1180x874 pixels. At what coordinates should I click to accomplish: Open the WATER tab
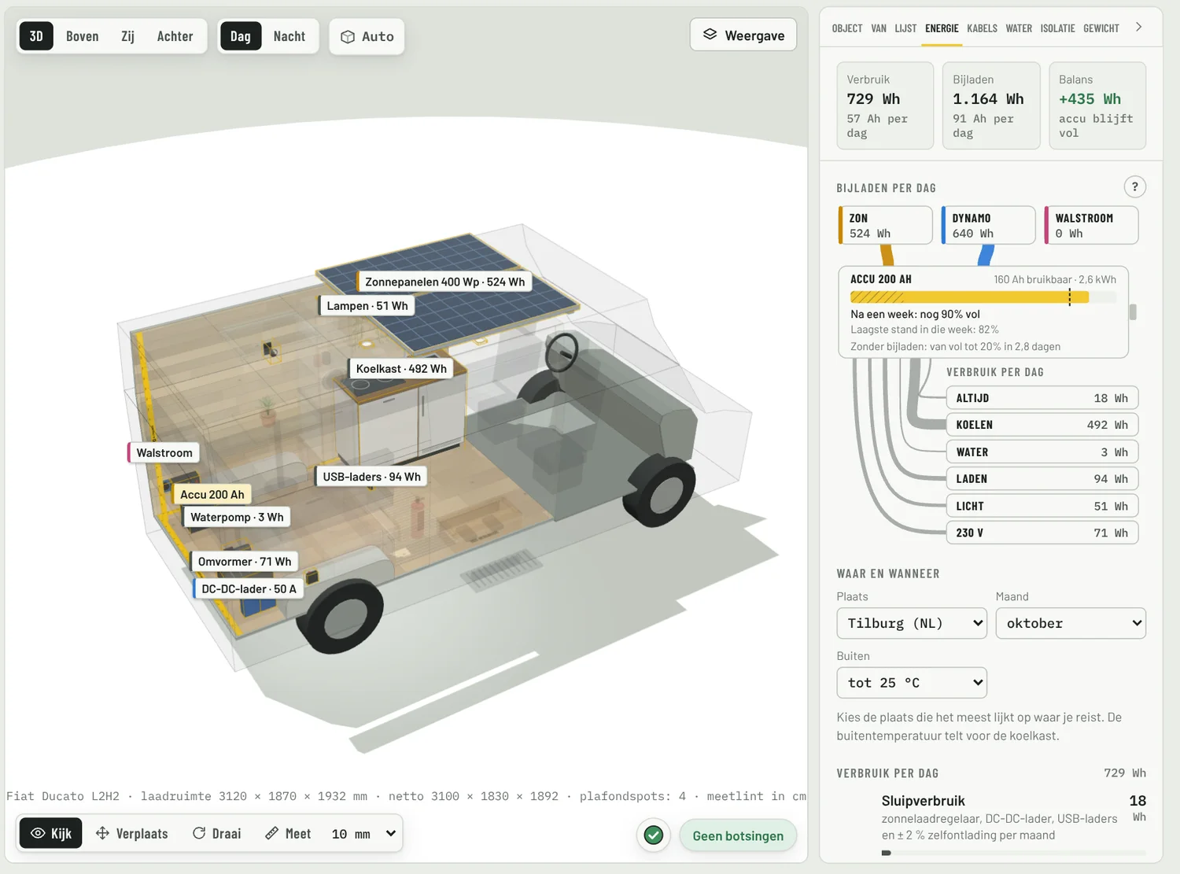(1019, 28)
